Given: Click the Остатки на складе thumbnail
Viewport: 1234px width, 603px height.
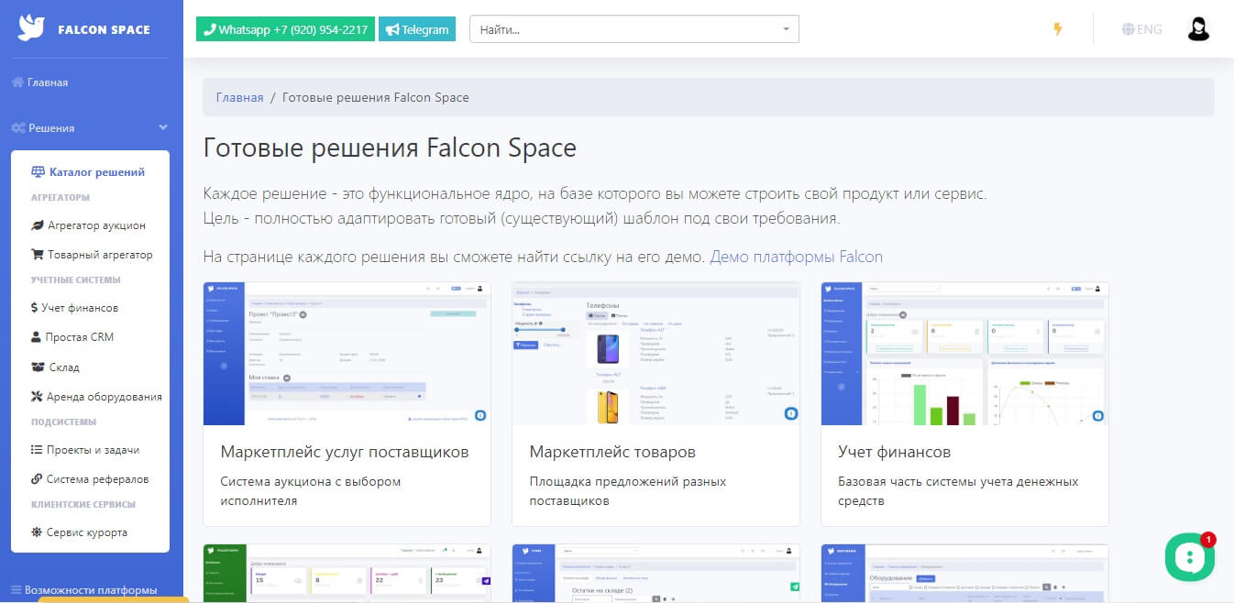Looking at the screenshot, I should (x=656, y=574).
